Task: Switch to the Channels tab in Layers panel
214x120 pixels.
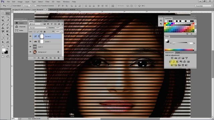Action: click(38, 21)
